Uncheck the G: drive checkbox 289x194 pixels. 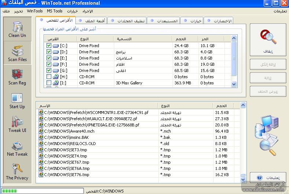click(x=49, y=71)
